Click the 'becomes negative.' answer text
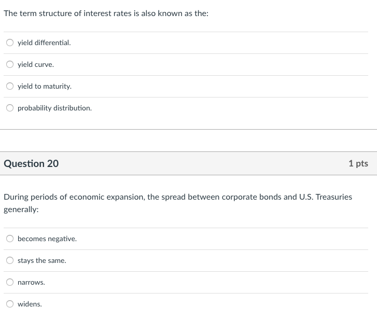Viewport: 377px width, 321px height. point(47,239)
